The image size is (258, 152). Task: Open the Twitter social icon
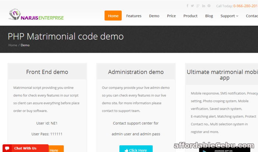[x=192, y=6]
